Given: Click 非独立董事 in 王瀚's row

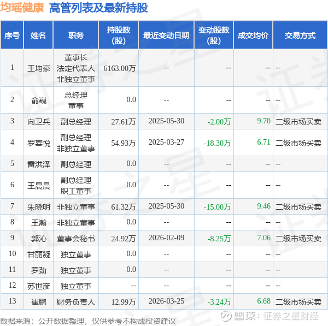Looking at the screenshot, I should tap(76, 222).
